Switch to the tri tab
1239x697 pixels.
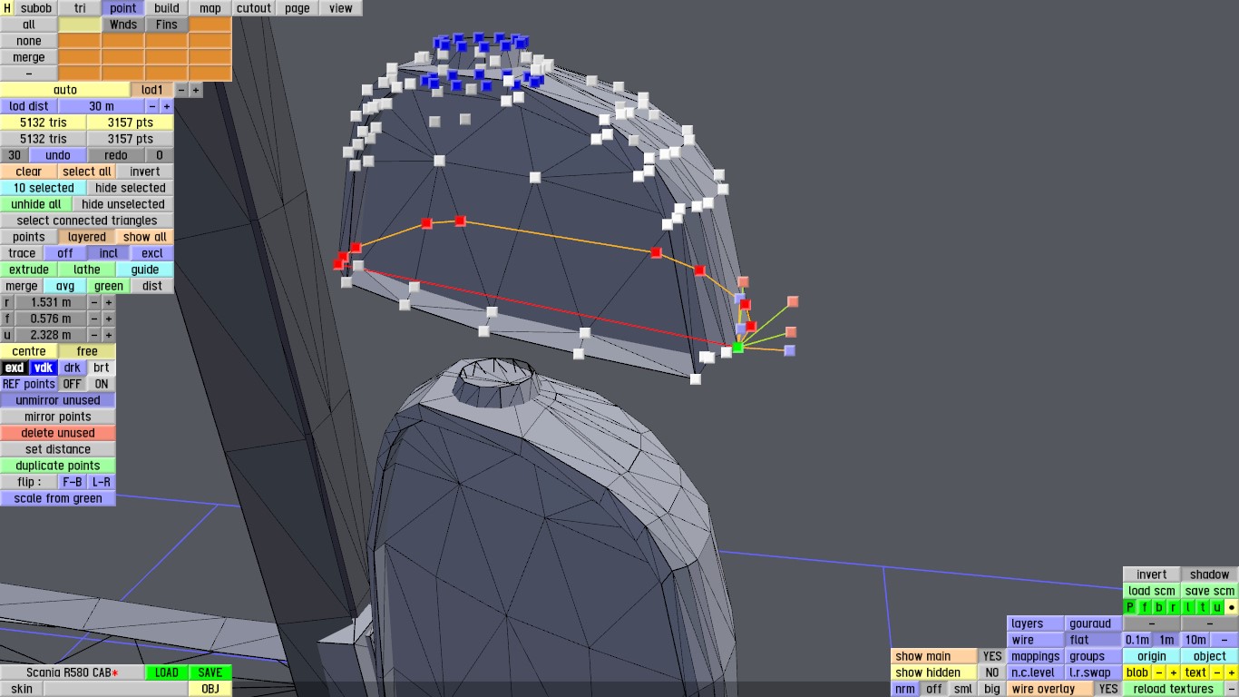(x=80, y=8)
